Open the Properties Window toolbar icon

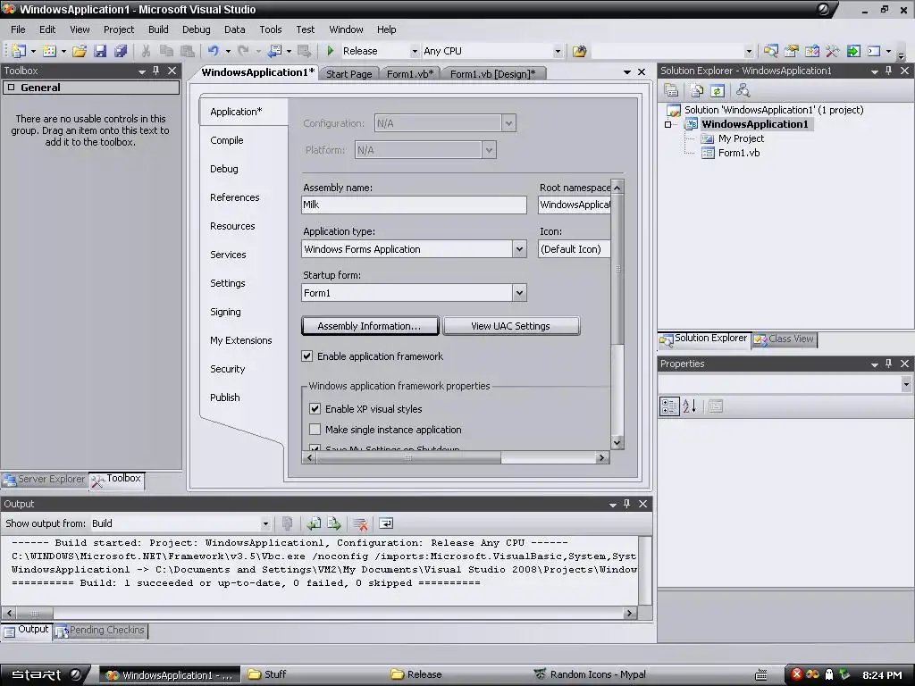pyautogui.click(x=792, y=51)
